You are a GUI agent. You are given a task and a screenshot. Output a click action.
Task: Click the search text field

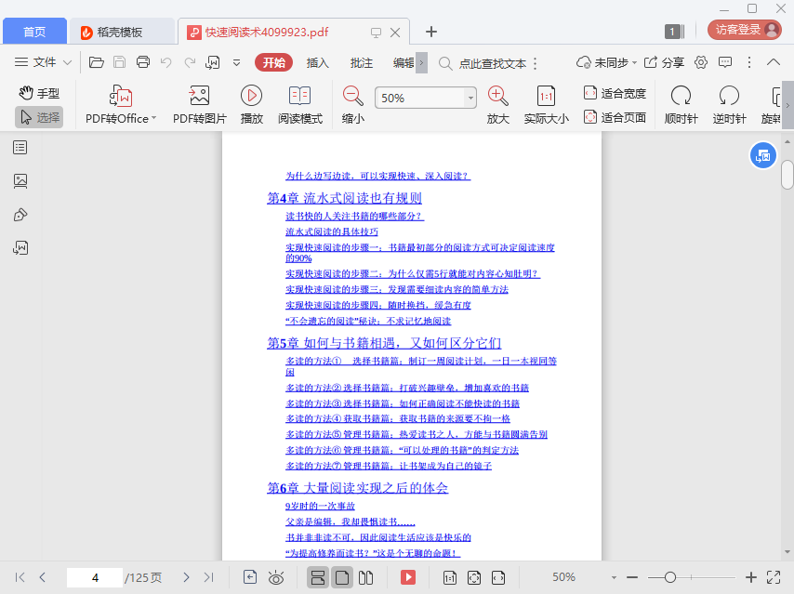(x=492, y=63)
